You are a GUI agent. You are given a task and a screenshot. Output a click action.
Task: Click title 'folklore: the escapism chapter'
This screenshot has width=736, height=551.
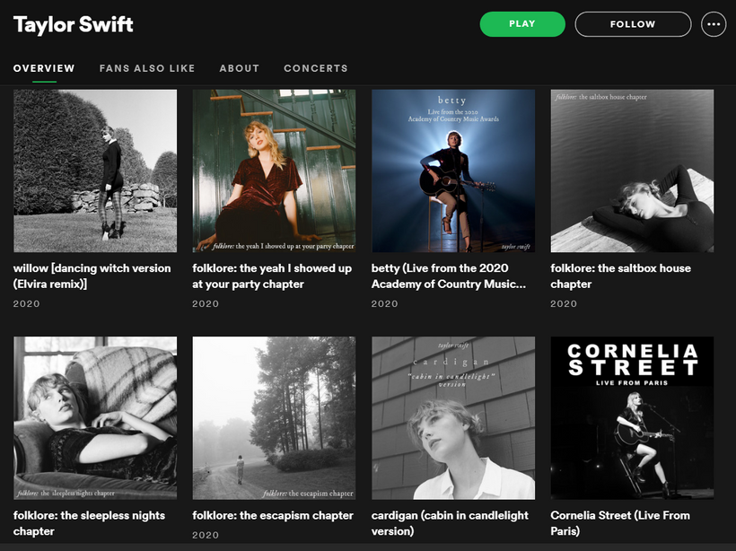pos(273,515)
